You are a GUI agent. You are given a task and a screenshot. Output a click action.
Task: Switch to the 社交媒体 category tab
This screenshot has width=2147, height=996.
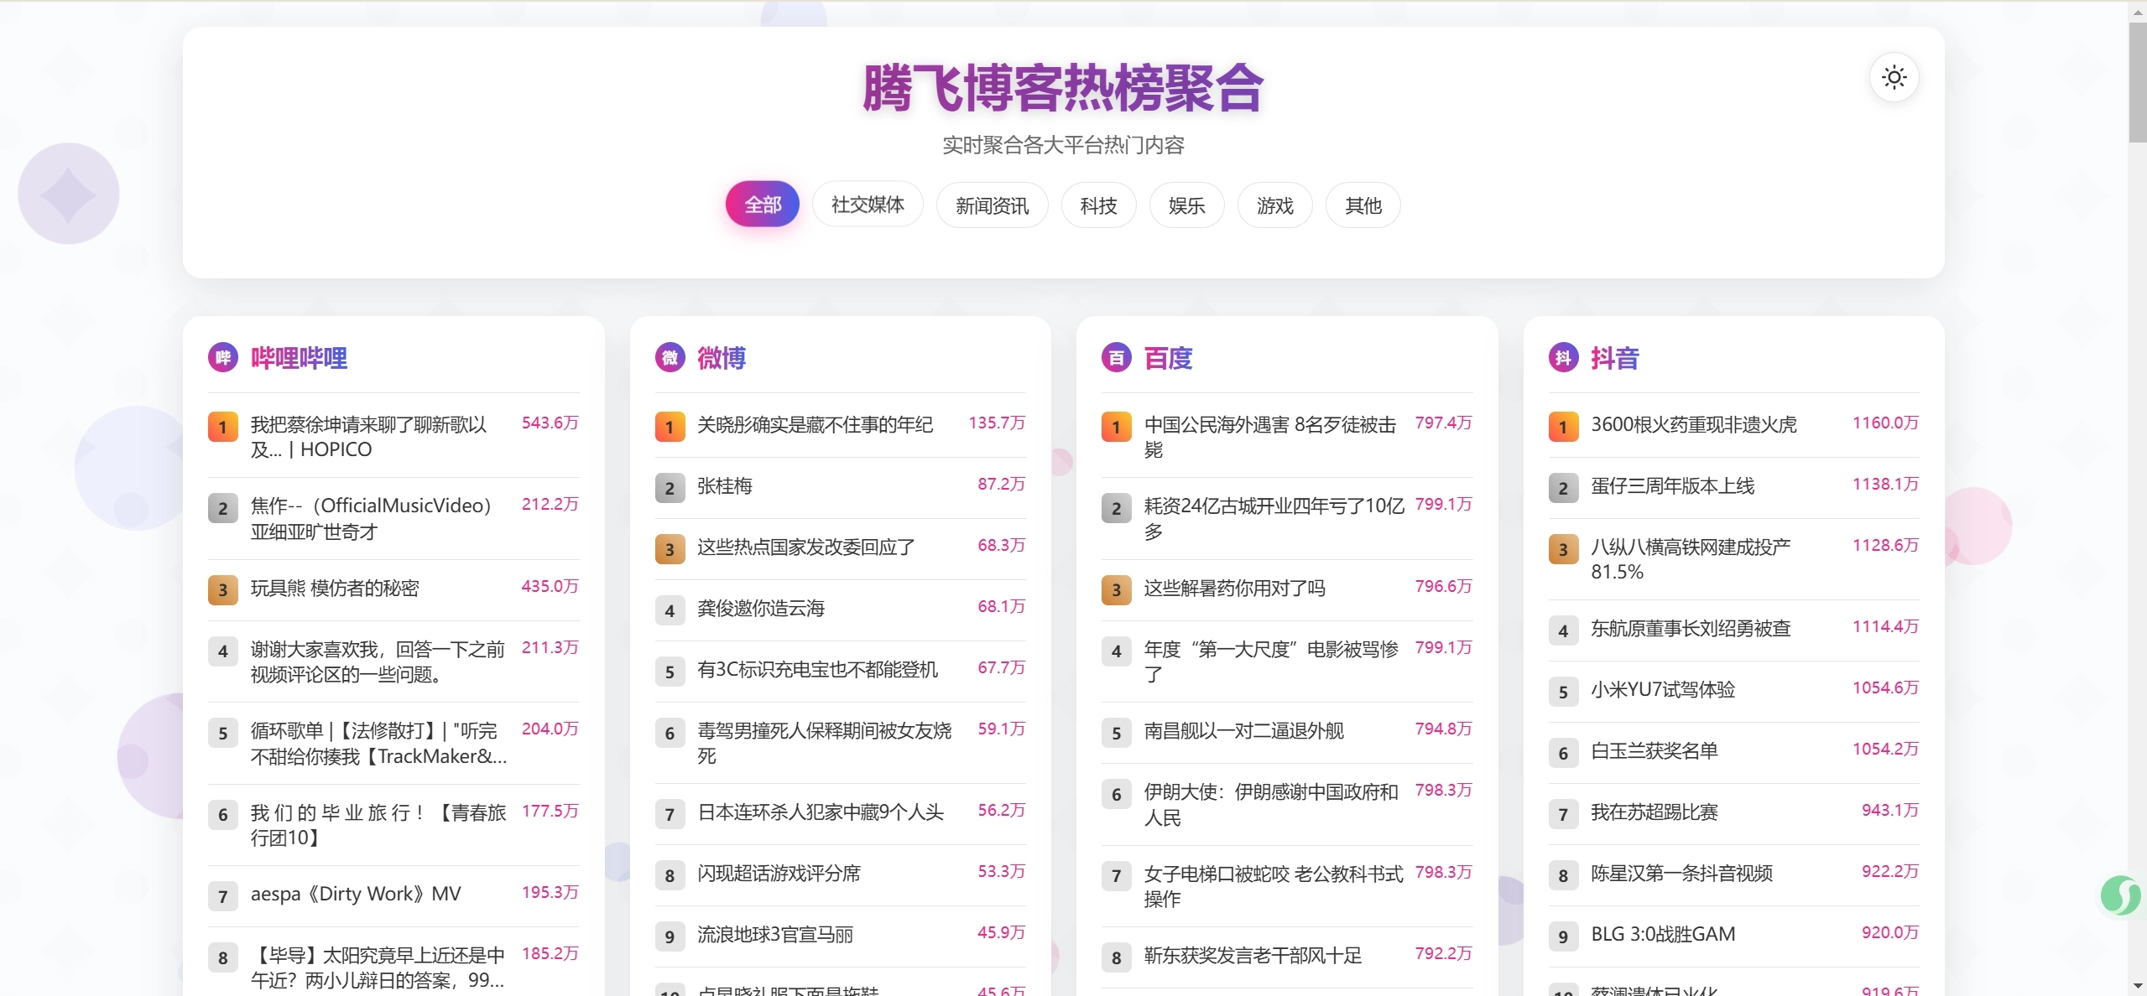[868, 205]
